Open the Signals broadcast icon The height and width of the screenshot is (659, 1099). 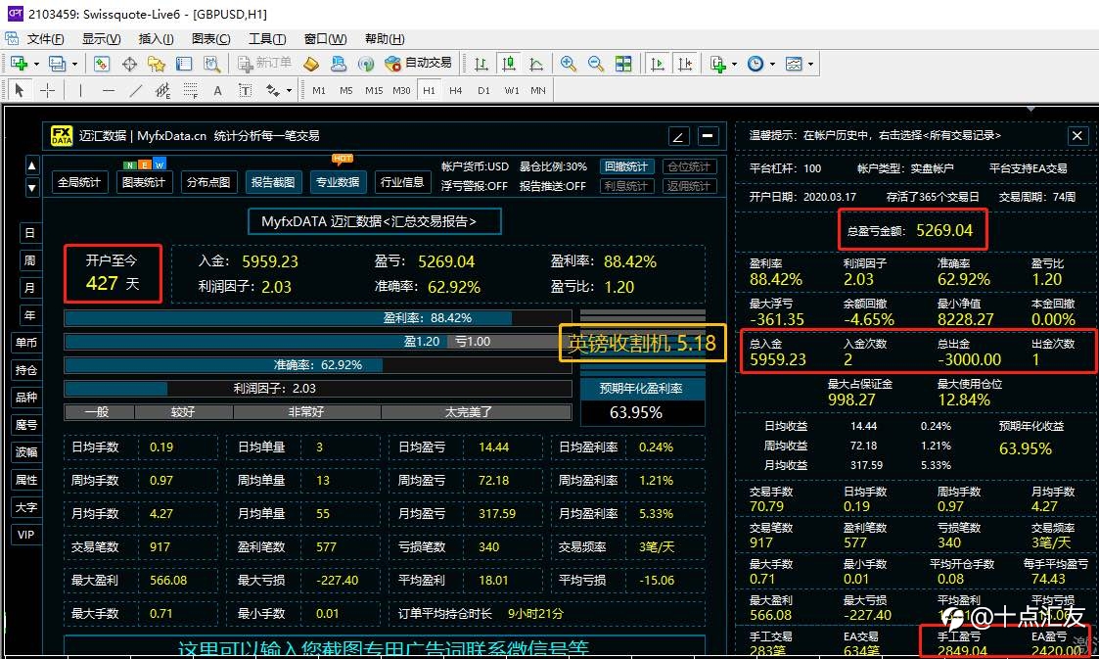365,64
